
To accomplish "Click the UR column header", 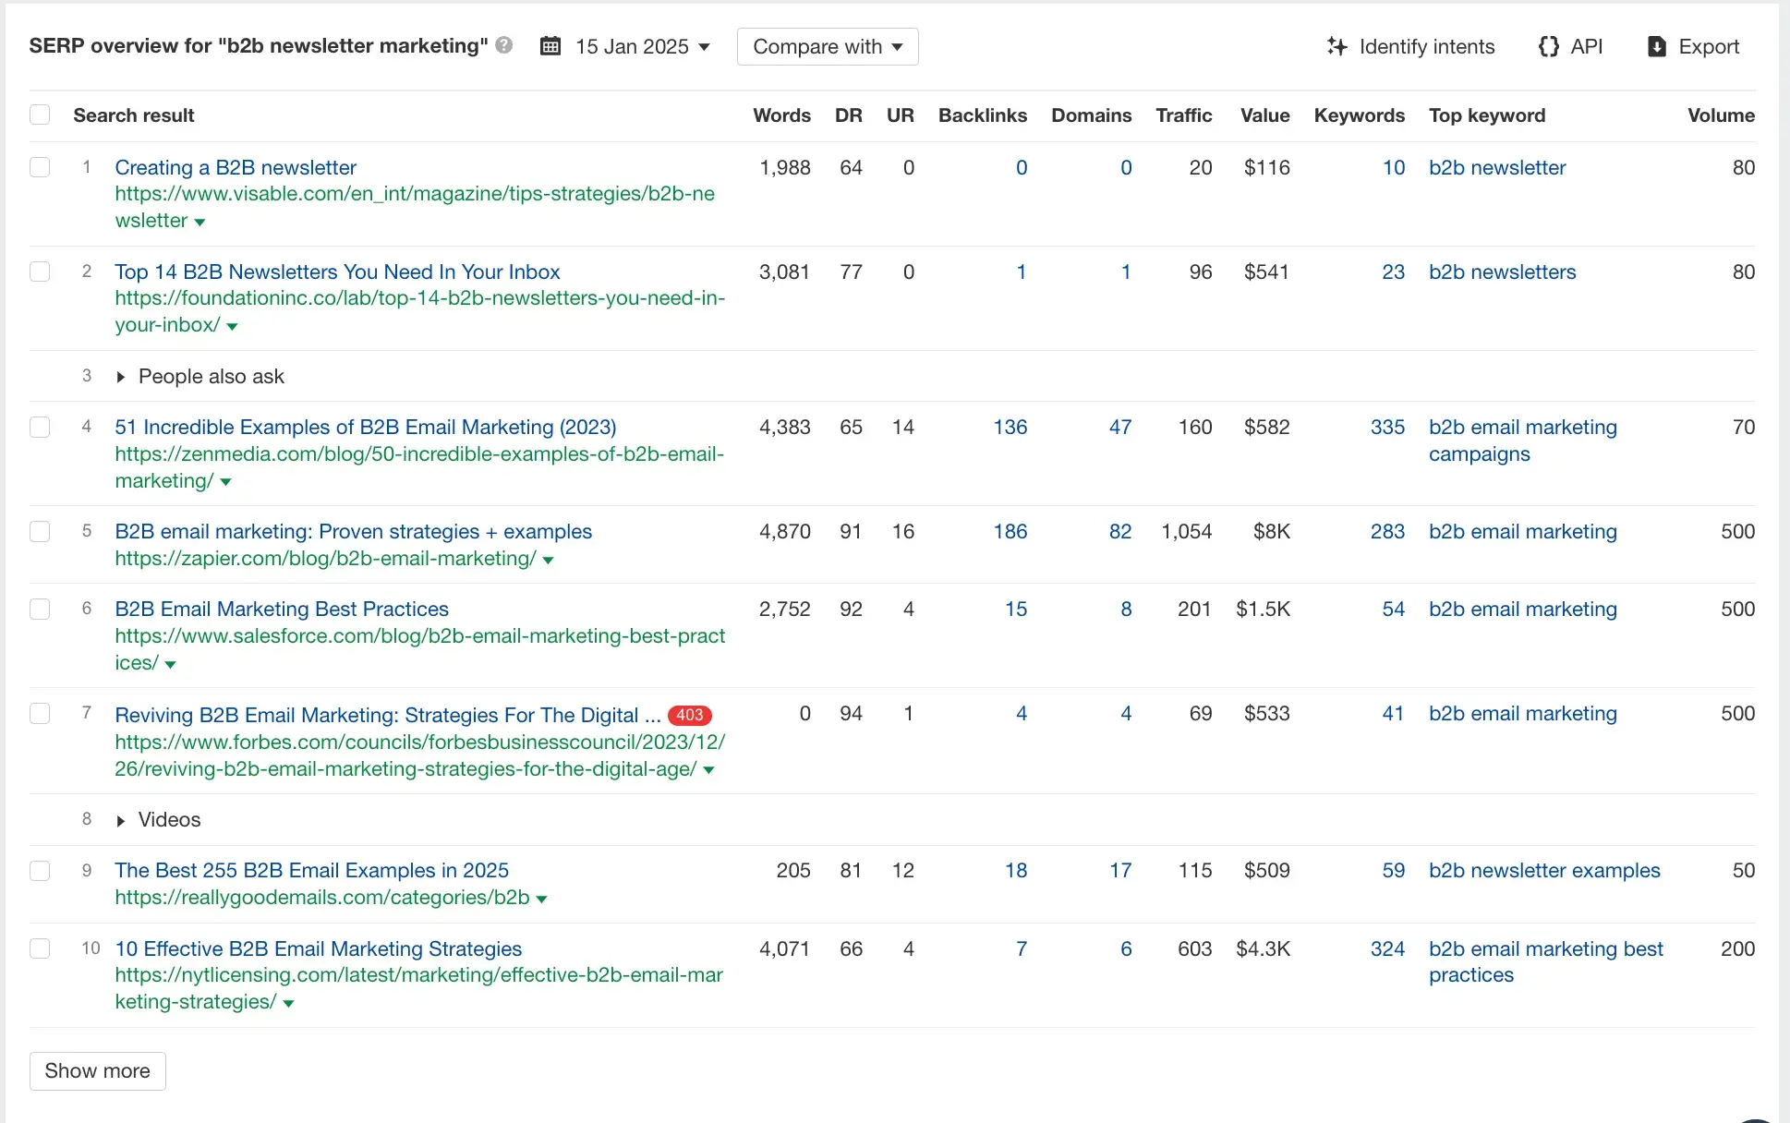I will (x=900, y=115).
